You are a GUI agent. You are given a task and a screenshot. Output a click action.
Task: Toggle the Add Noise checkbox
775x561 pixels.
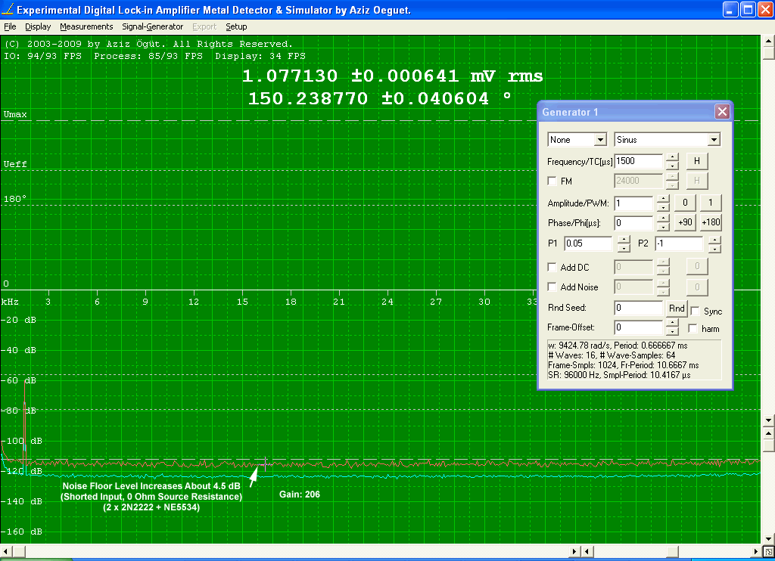[552, 287]
